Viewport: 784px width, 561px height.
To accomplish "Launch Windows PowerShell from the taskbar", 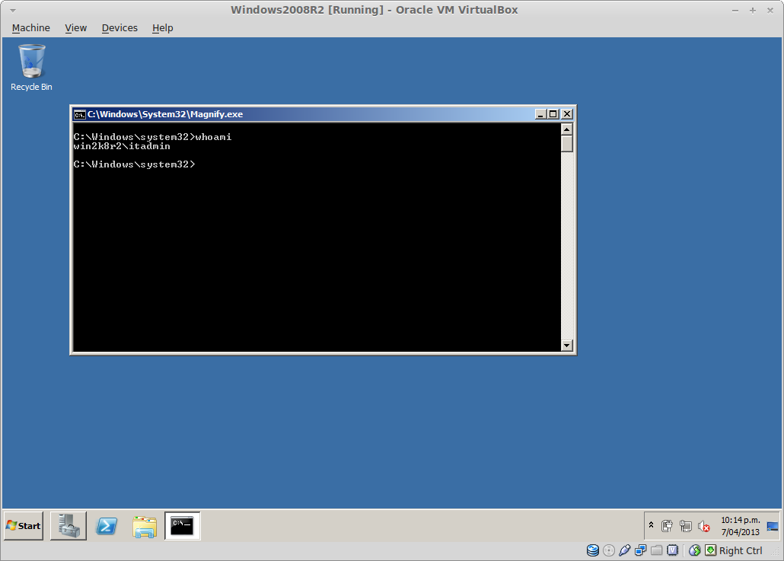I will 107,525.
